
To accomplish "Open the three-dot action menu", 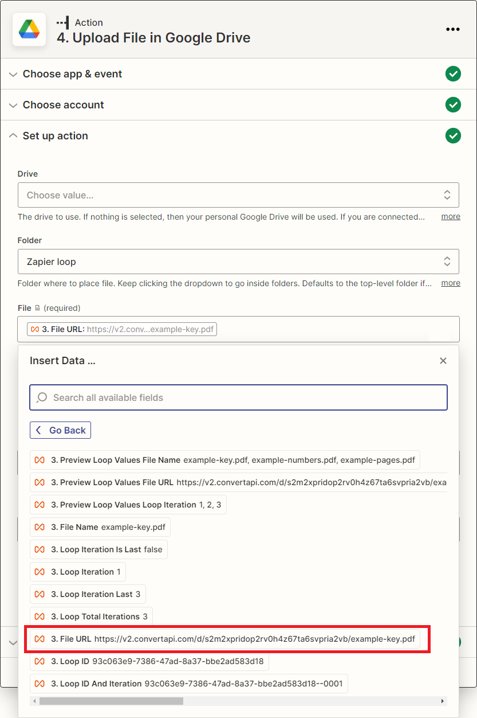I will [x=453, y=29].
